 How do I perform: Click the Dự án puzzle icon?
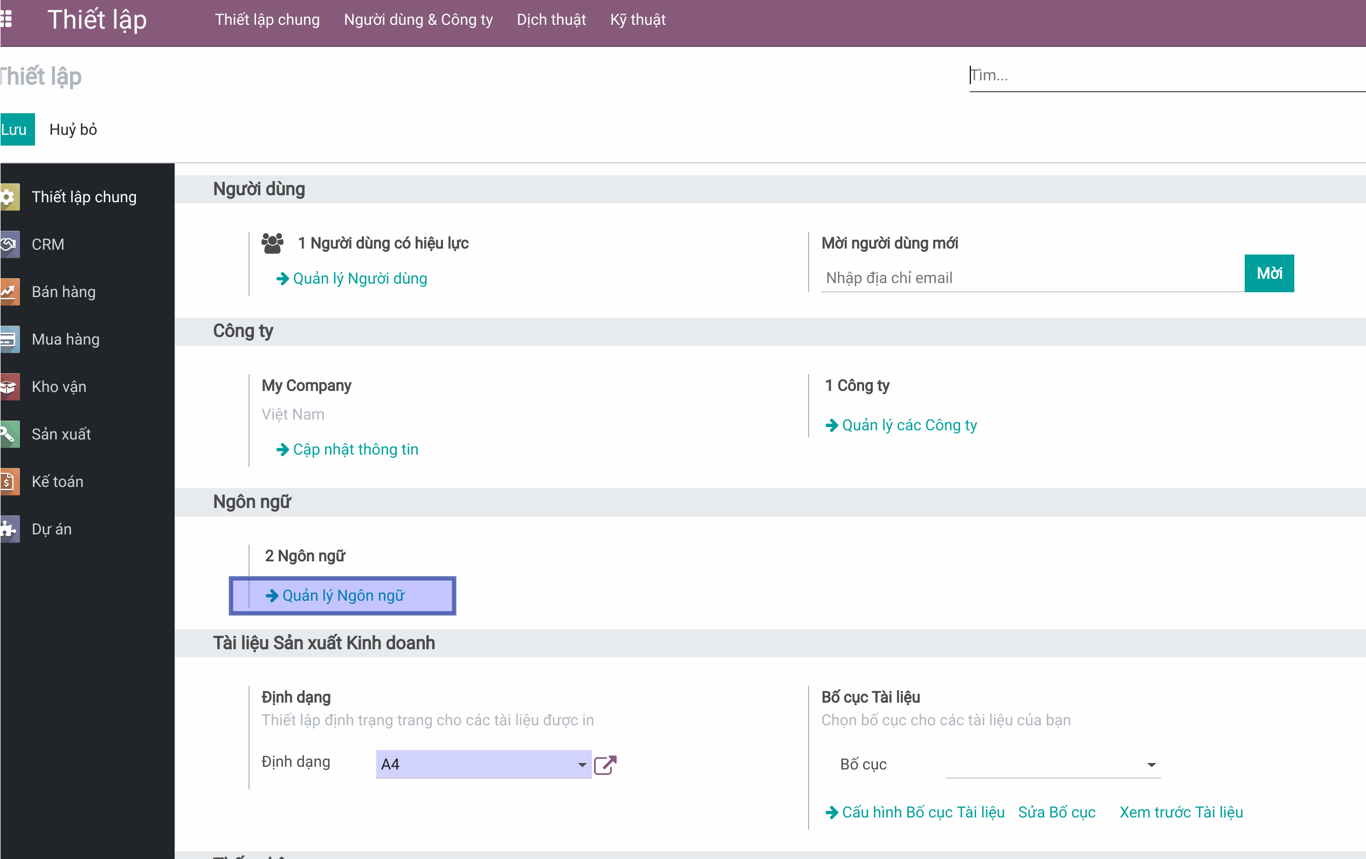(x=9, y=530)
